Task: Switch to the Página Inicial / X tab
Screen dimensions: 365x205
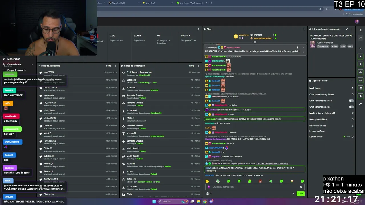Action: [x=124, y=3]
